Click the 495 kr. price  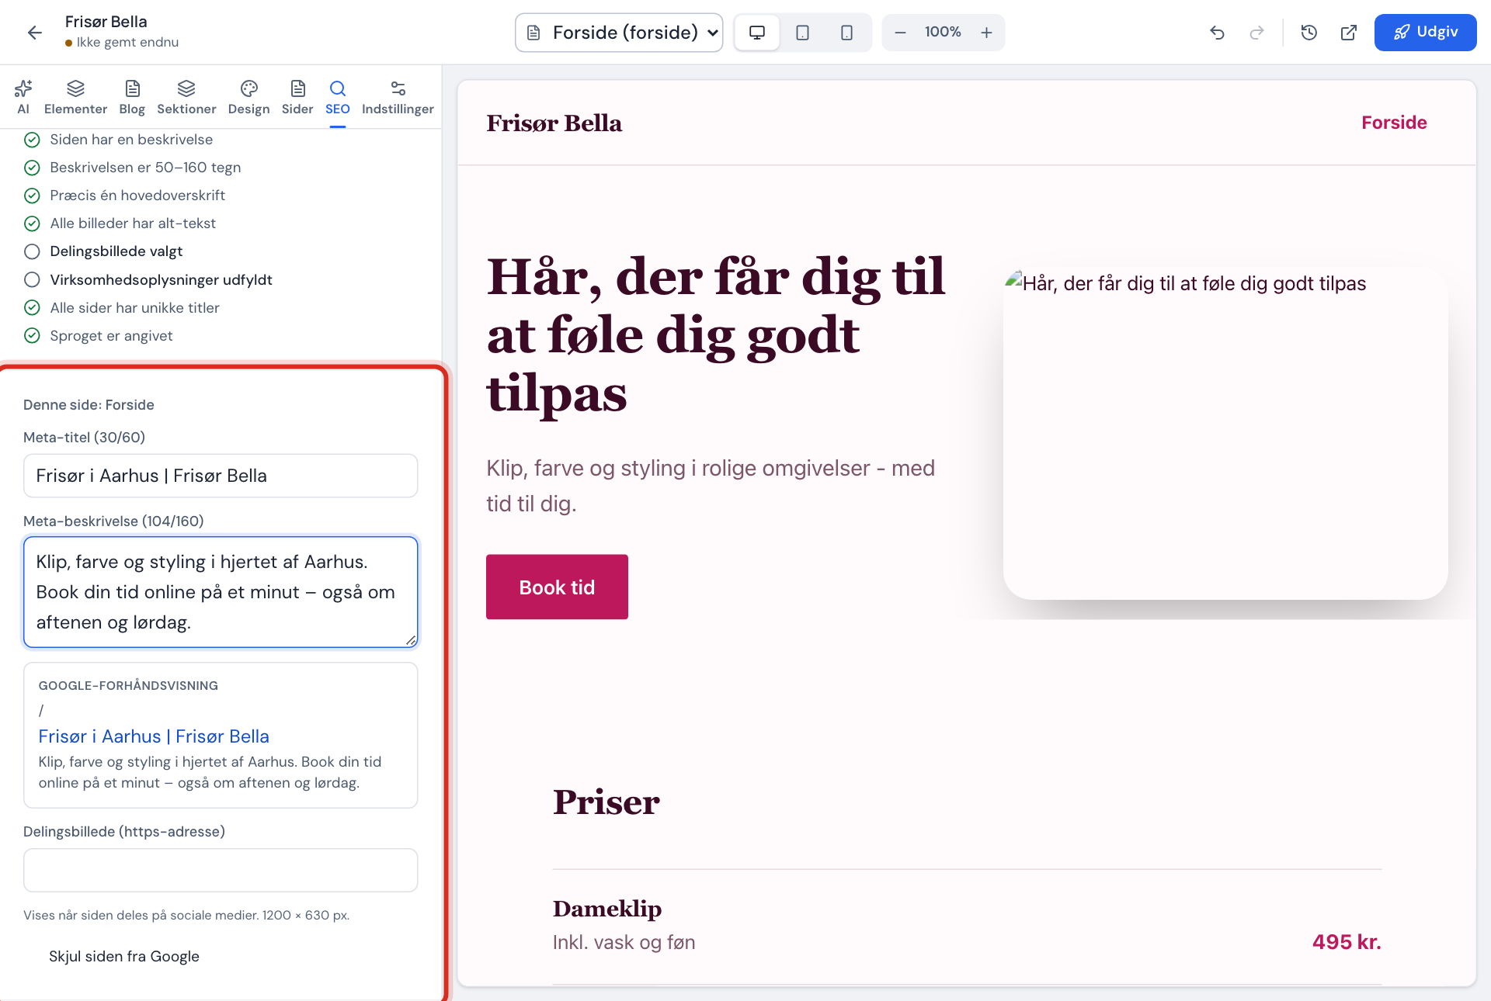tap(1347, 942)
